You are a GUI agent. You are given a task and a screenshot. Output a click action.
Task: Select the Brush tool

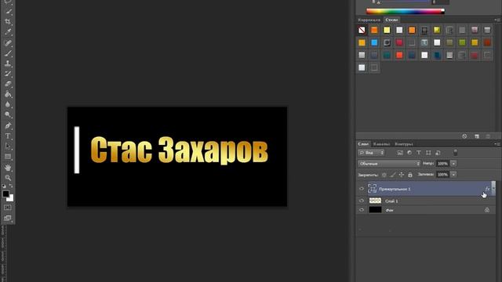click(8, 53)
